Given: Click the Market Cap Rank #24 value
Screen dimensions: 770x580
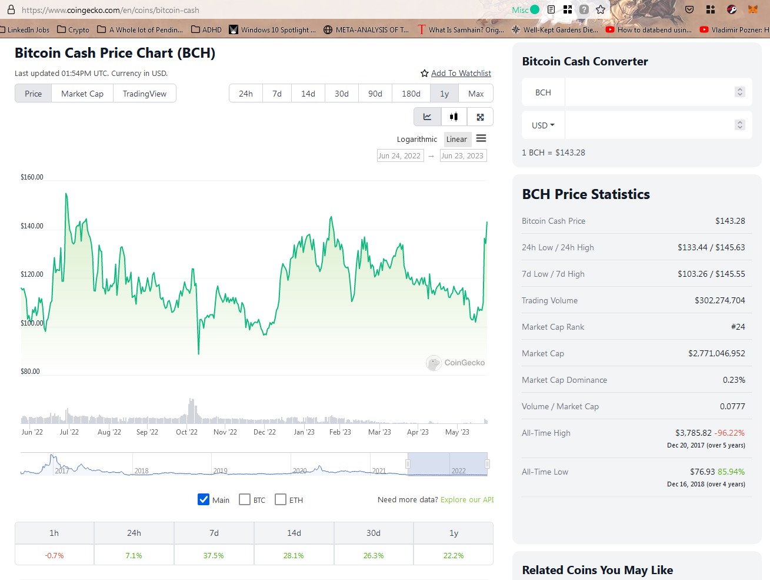Looking at the screenshot, I should click(x=738, y=327).
